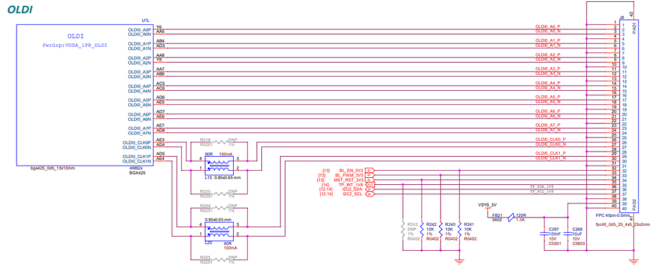Click the 10uF value of C268
Screen dimensions: 663x277
[577, 233]
